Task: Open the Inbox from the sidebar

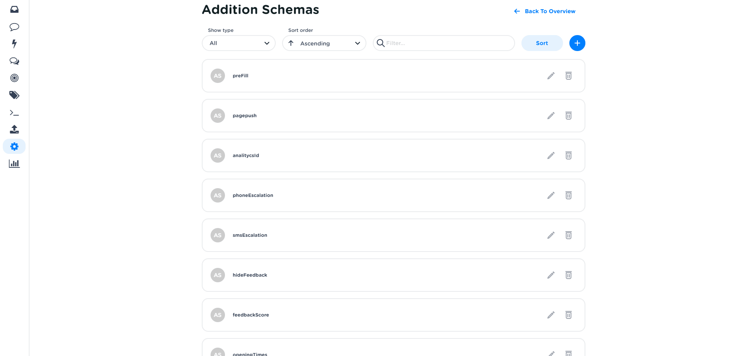Action: point(14,9)
